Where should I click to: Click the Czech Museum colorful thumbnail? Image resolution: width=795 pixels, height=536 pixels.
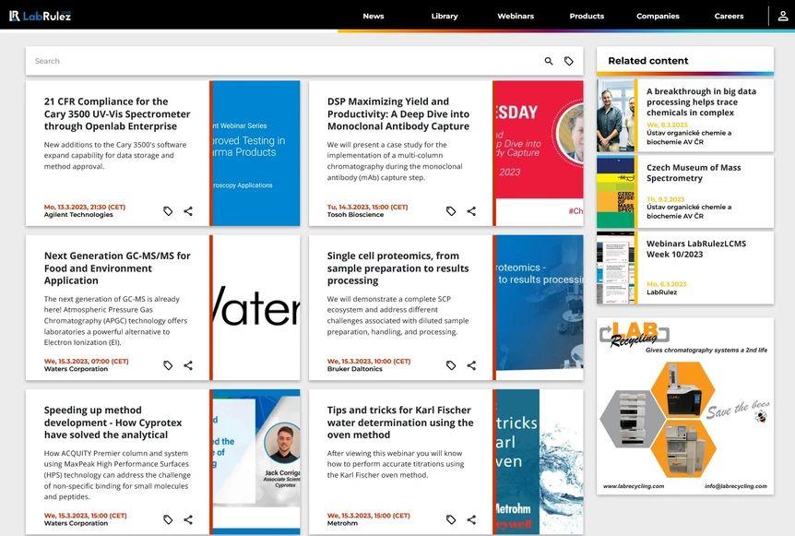click(x=615, y=192)
